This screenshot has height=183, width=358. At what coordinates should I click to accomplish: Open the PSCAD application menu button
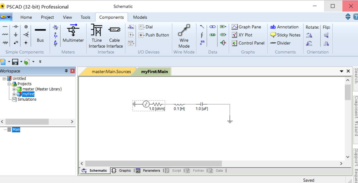[x=6, y=17]
